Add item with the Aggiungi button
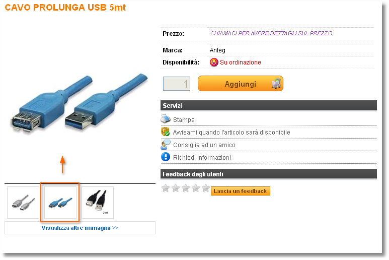389x260 pixels. (x=241, y=84)
